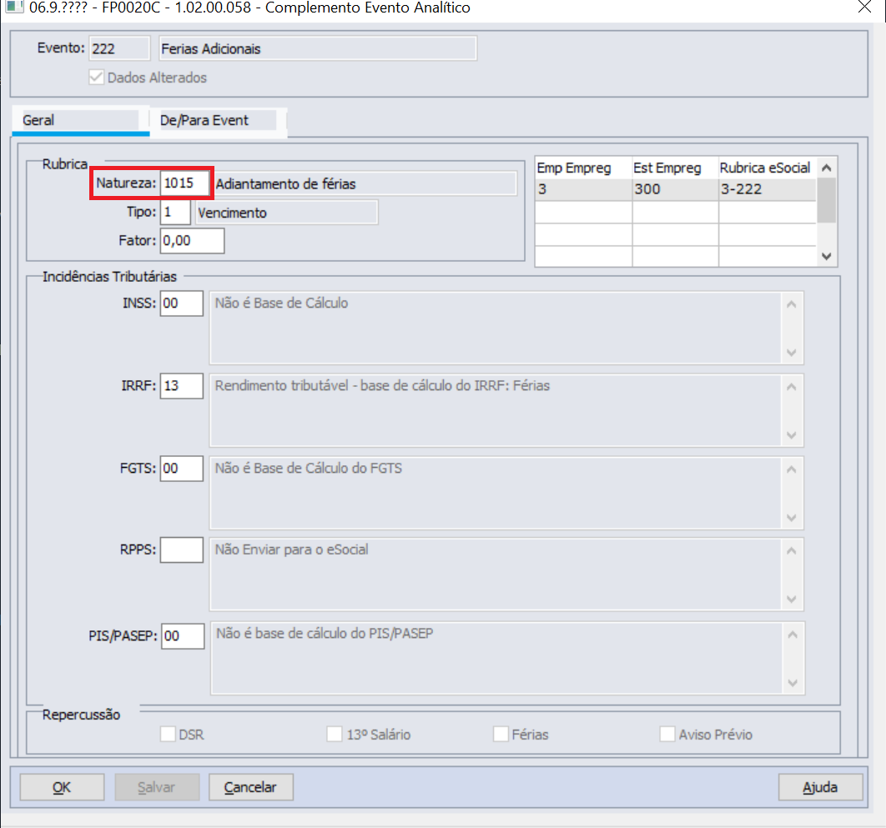
Task: Click the Cancelar button
Action: click(251, 787)
